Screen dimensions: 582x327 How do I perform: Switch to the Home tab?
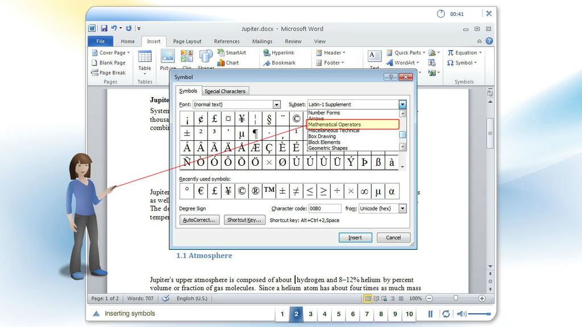tap(128, 41)
